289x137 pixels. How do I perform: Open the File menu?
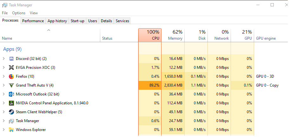5,13
